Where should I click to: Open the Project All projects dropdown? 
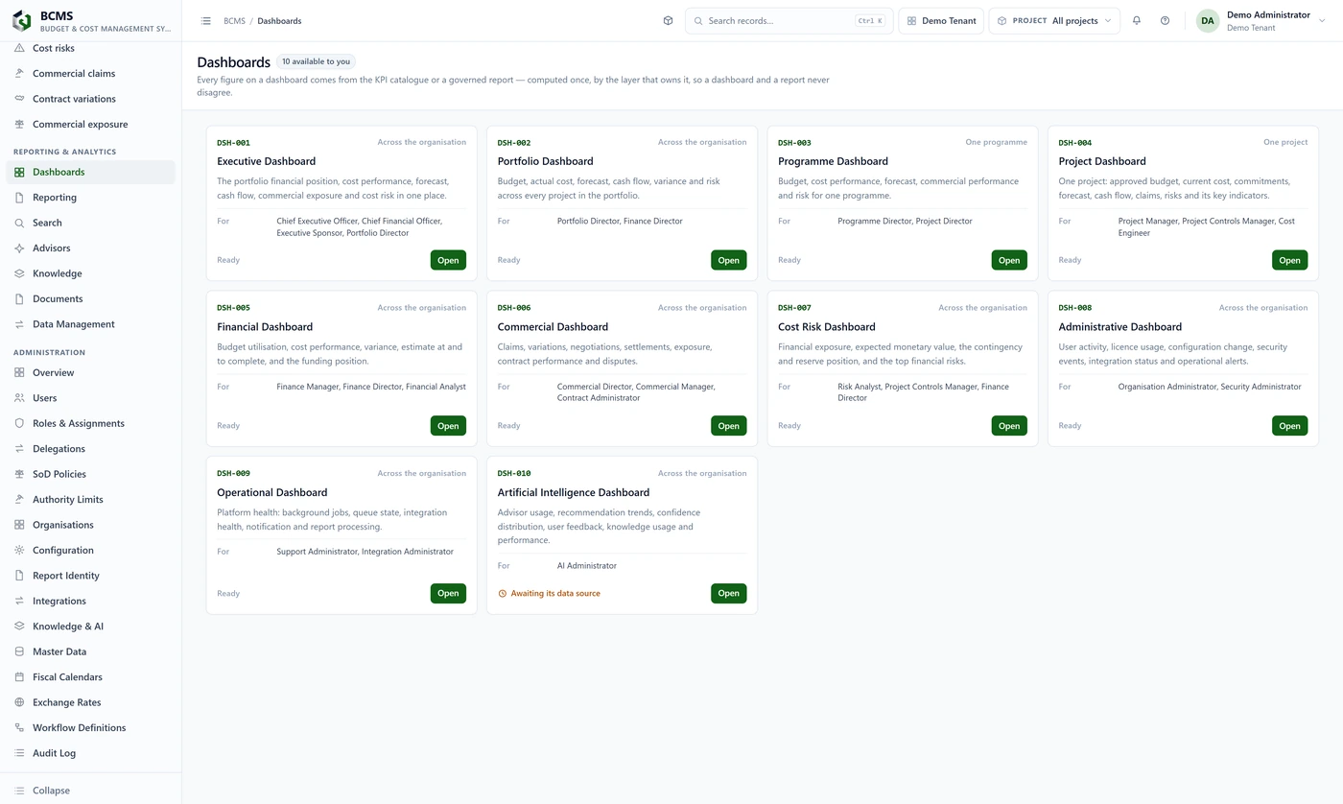coord(1054,20)
